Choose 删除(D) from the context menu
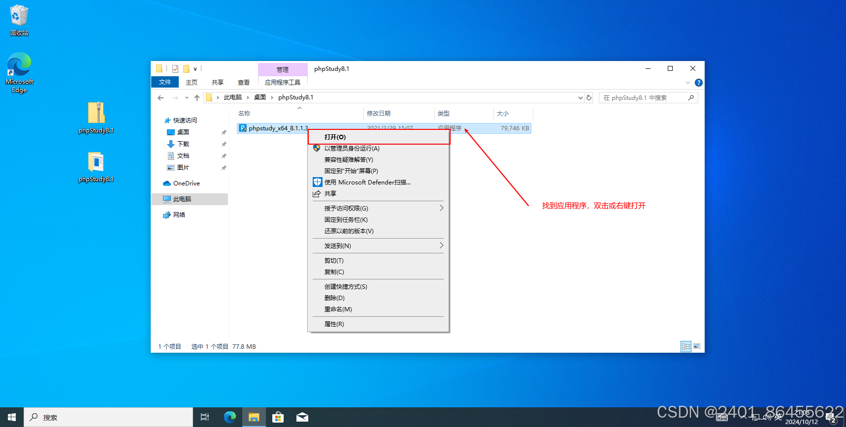 [x=379, y=298]
